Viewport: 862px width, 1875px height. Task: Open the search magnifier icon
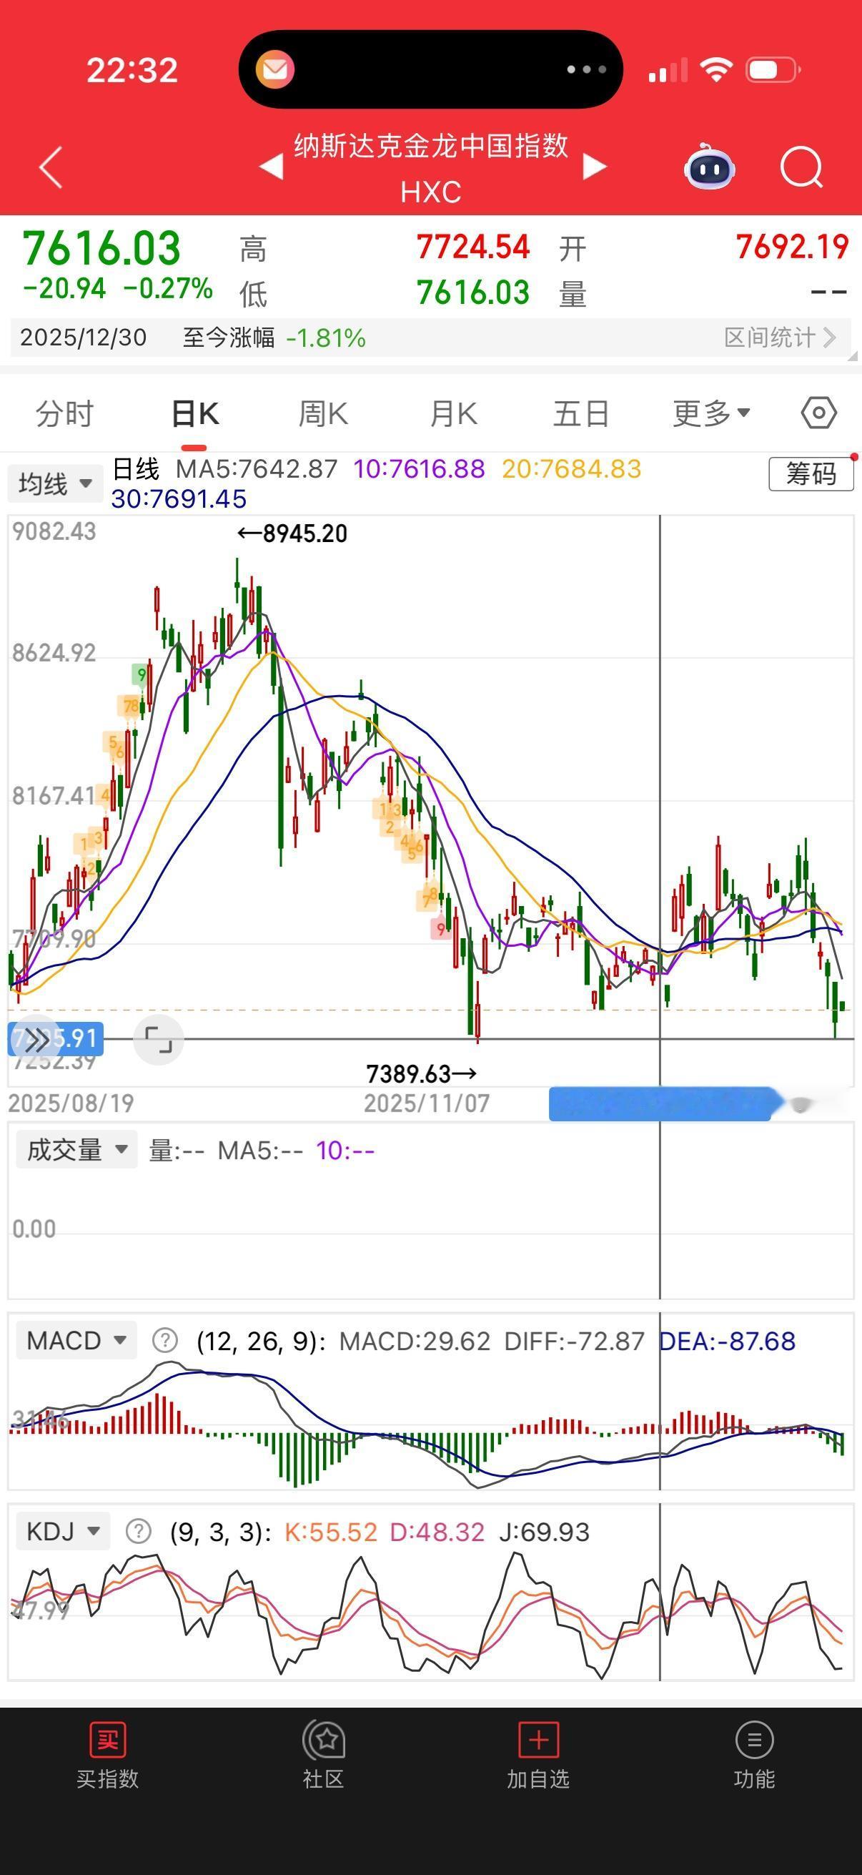coord(801,167)
